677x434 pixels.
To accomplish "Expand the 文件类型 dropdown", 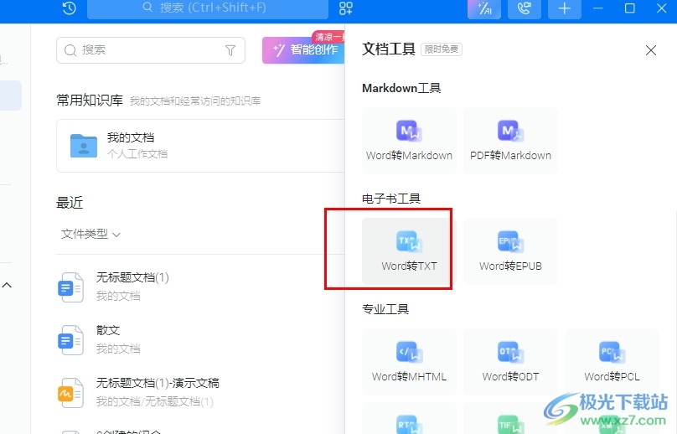I will tap(90, 234).
